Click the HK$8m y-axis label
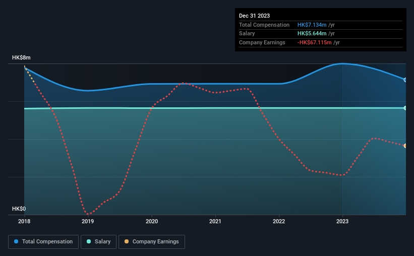414x256 pixels. (x=21, y=57)
